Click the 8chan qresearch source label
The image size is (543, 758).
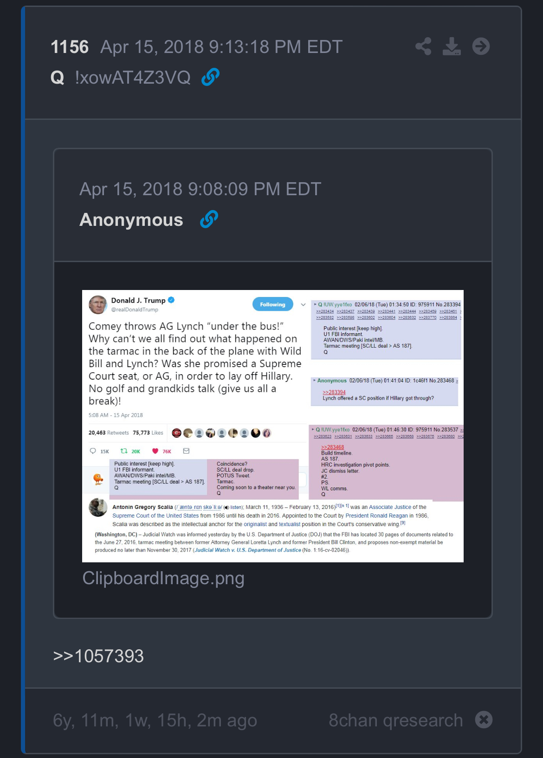[396, 720]
